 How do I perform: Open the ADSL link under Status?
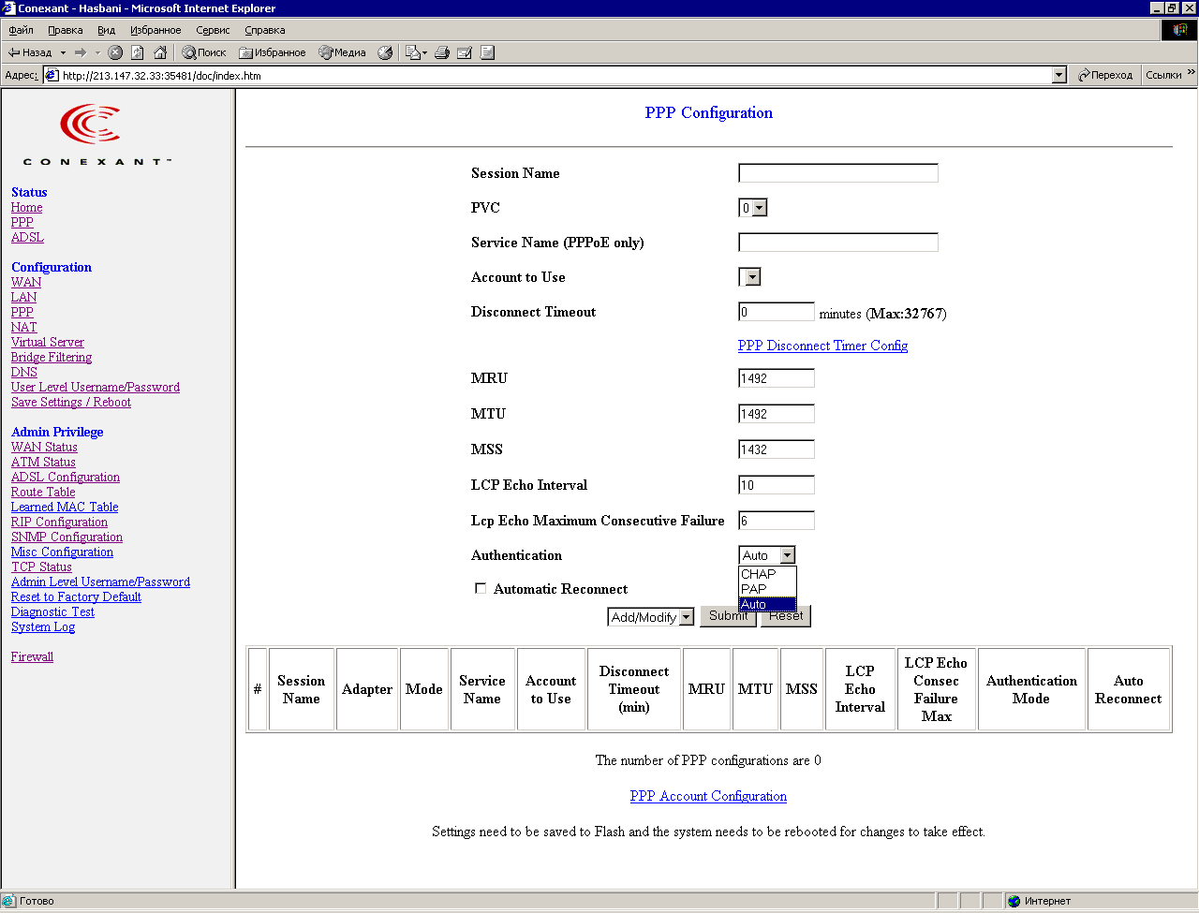click(27, 237)
